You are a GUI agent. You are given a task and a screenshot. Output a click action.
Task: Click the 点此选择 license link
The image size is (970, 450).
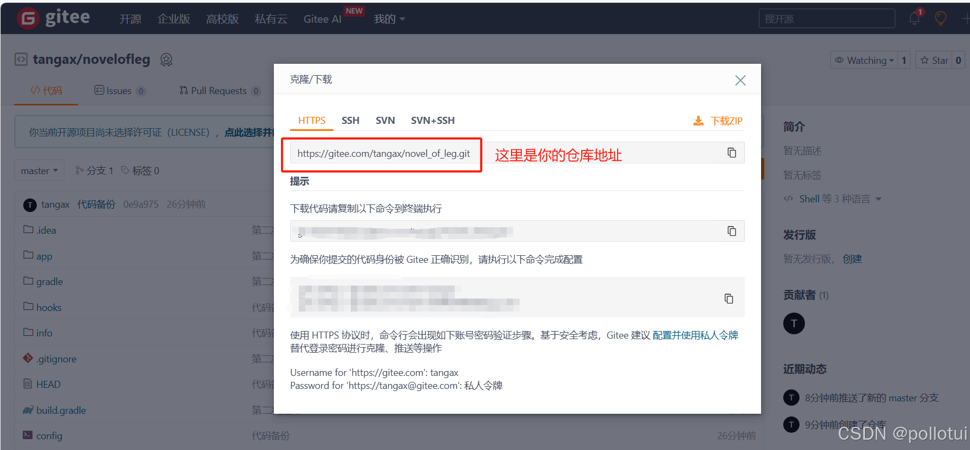coord(250,132)
